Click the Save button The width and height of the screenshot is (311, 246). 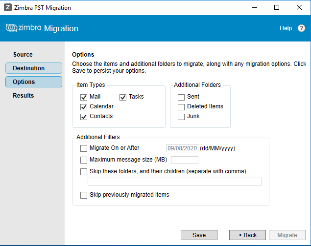[199, 235]
